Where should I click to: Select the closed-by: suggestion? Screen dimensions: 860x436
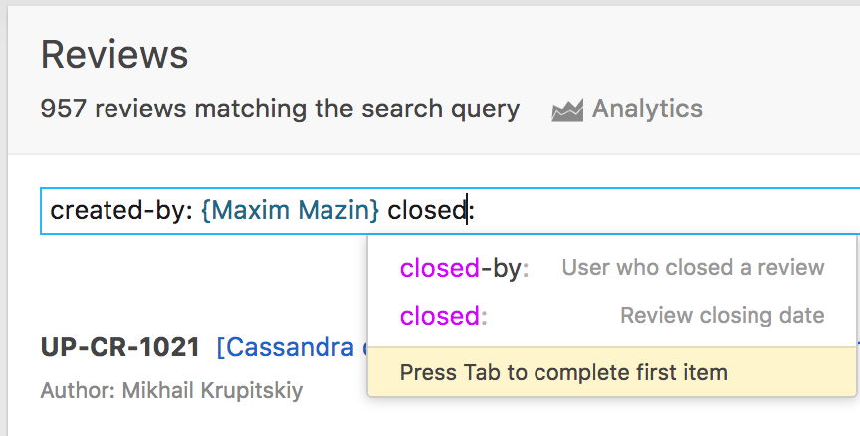coord(612,268)
